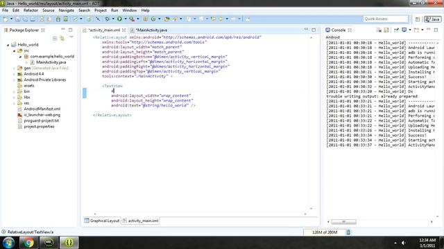Screen dimensions: 444x249
Task: Click the Save All toolbar icon
Action: pos(25,19)
